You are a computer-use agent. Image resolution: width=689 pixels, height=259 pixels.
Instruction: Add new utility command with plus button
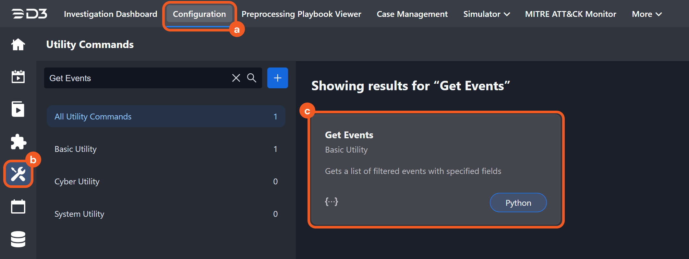277,78
